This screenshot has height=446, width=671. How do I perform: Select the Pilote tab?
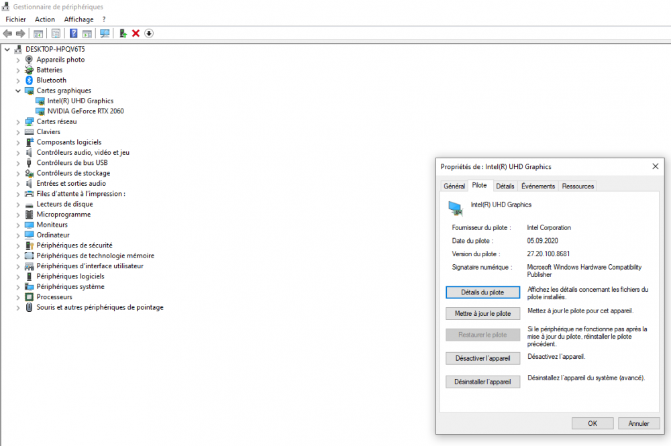(479, 185)
